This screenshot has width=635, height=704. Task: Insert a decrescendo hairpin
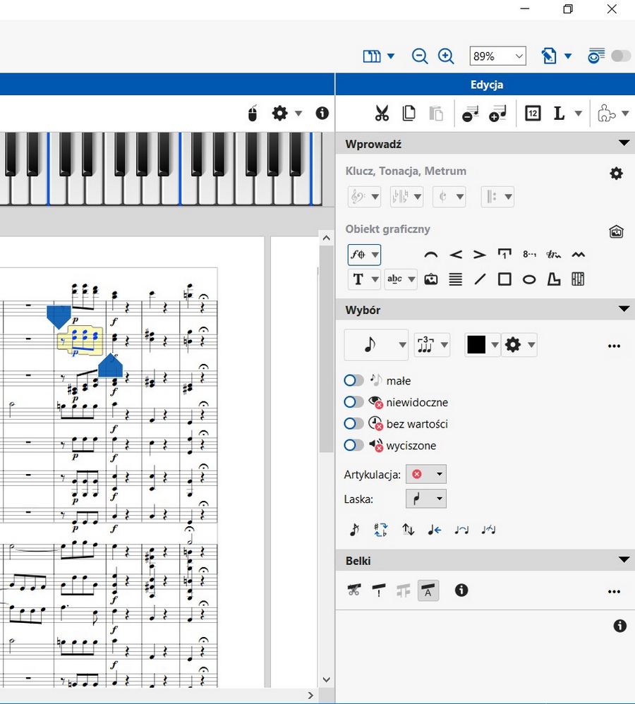(480, 255)
